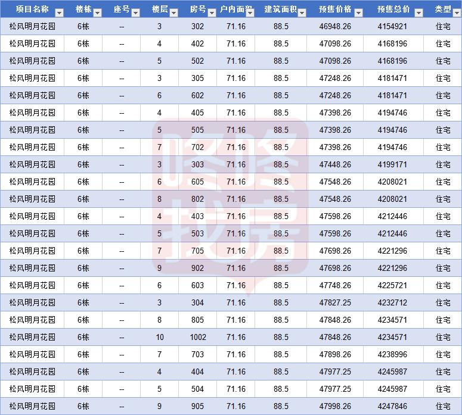
Task: Open the 建筑面积 column filter arrow
Action: click(301, 13)
